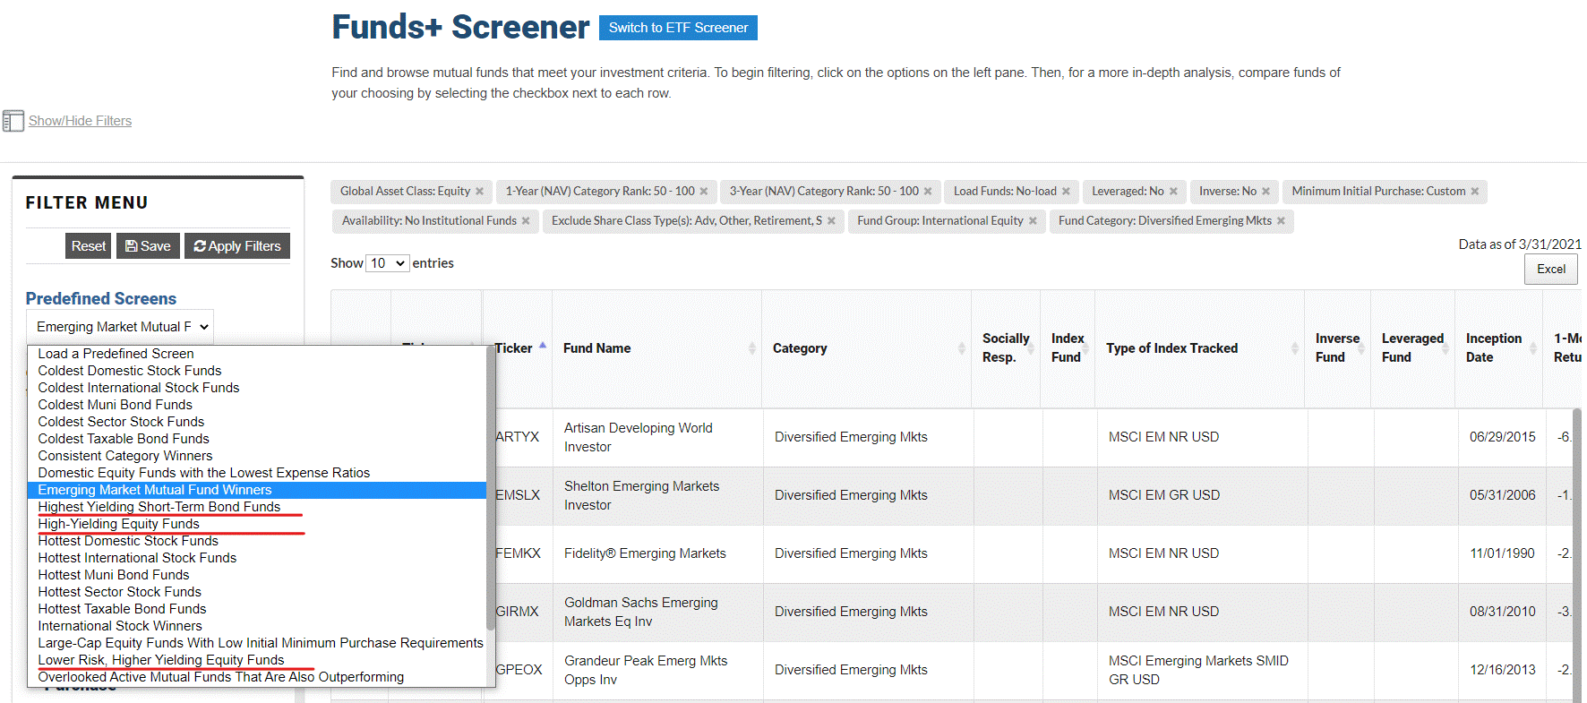
Task: Remove the 1-Year (NAV) Category Rank filter chip
Action: point(704,192)
